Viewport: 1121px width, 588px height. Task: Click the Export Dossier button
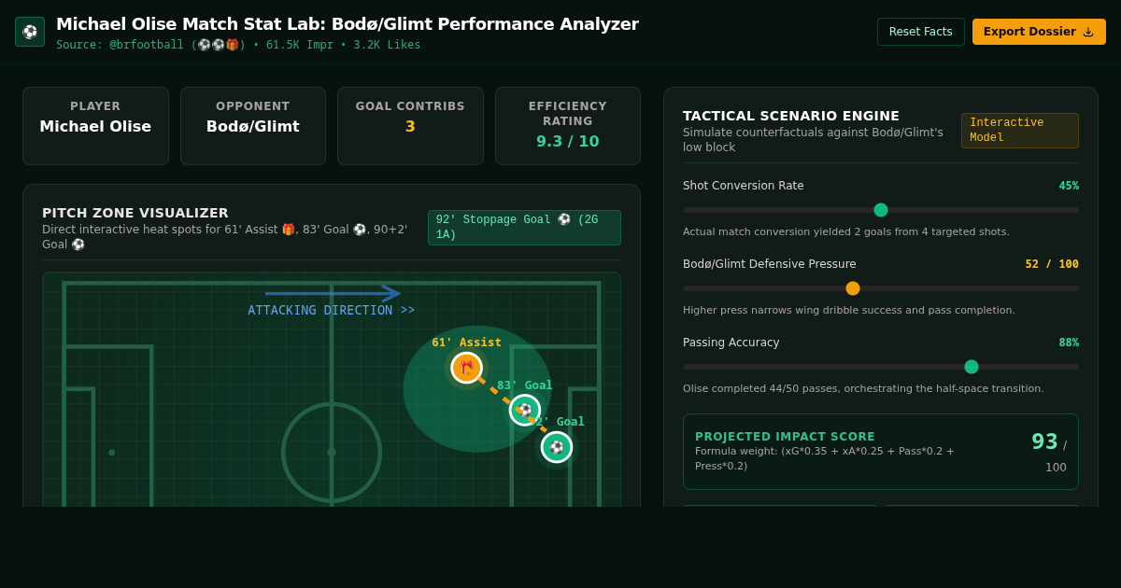(x=1039, y=32)
